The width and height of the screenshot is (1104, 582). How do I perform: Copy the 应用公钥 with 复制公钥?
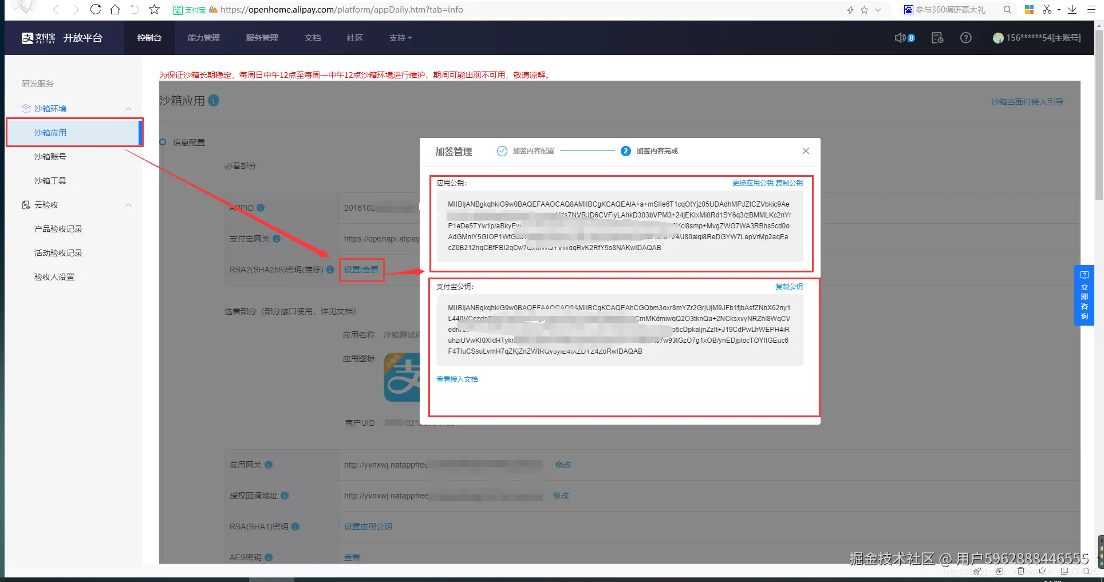(x=789, y=183)
